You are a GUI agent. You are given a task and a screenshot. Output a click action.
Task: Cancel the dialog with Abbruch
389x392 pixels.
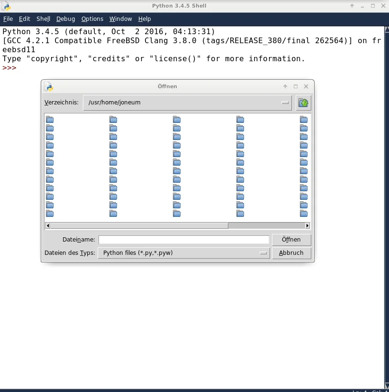tap(291, 253)
